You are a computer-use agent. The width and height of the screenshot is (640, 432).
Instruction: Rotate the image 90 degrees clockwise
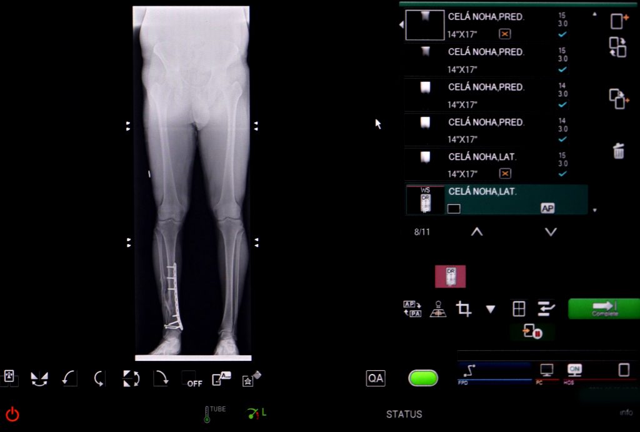click(161, 378)
